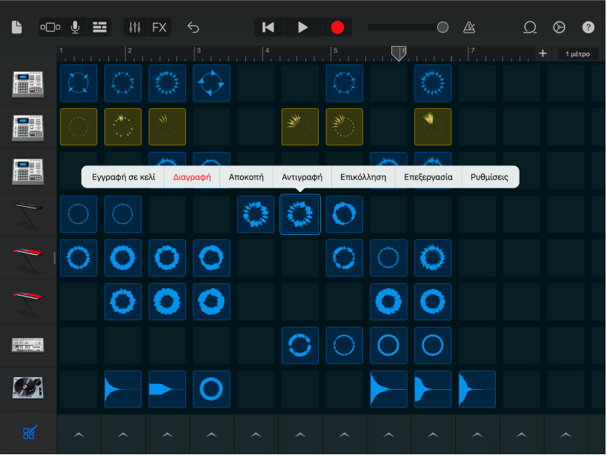The height and width of the screenshot is (455, 607).
Task: Choose Διαγραφή from the cell menu
Action: pos(192,177)
